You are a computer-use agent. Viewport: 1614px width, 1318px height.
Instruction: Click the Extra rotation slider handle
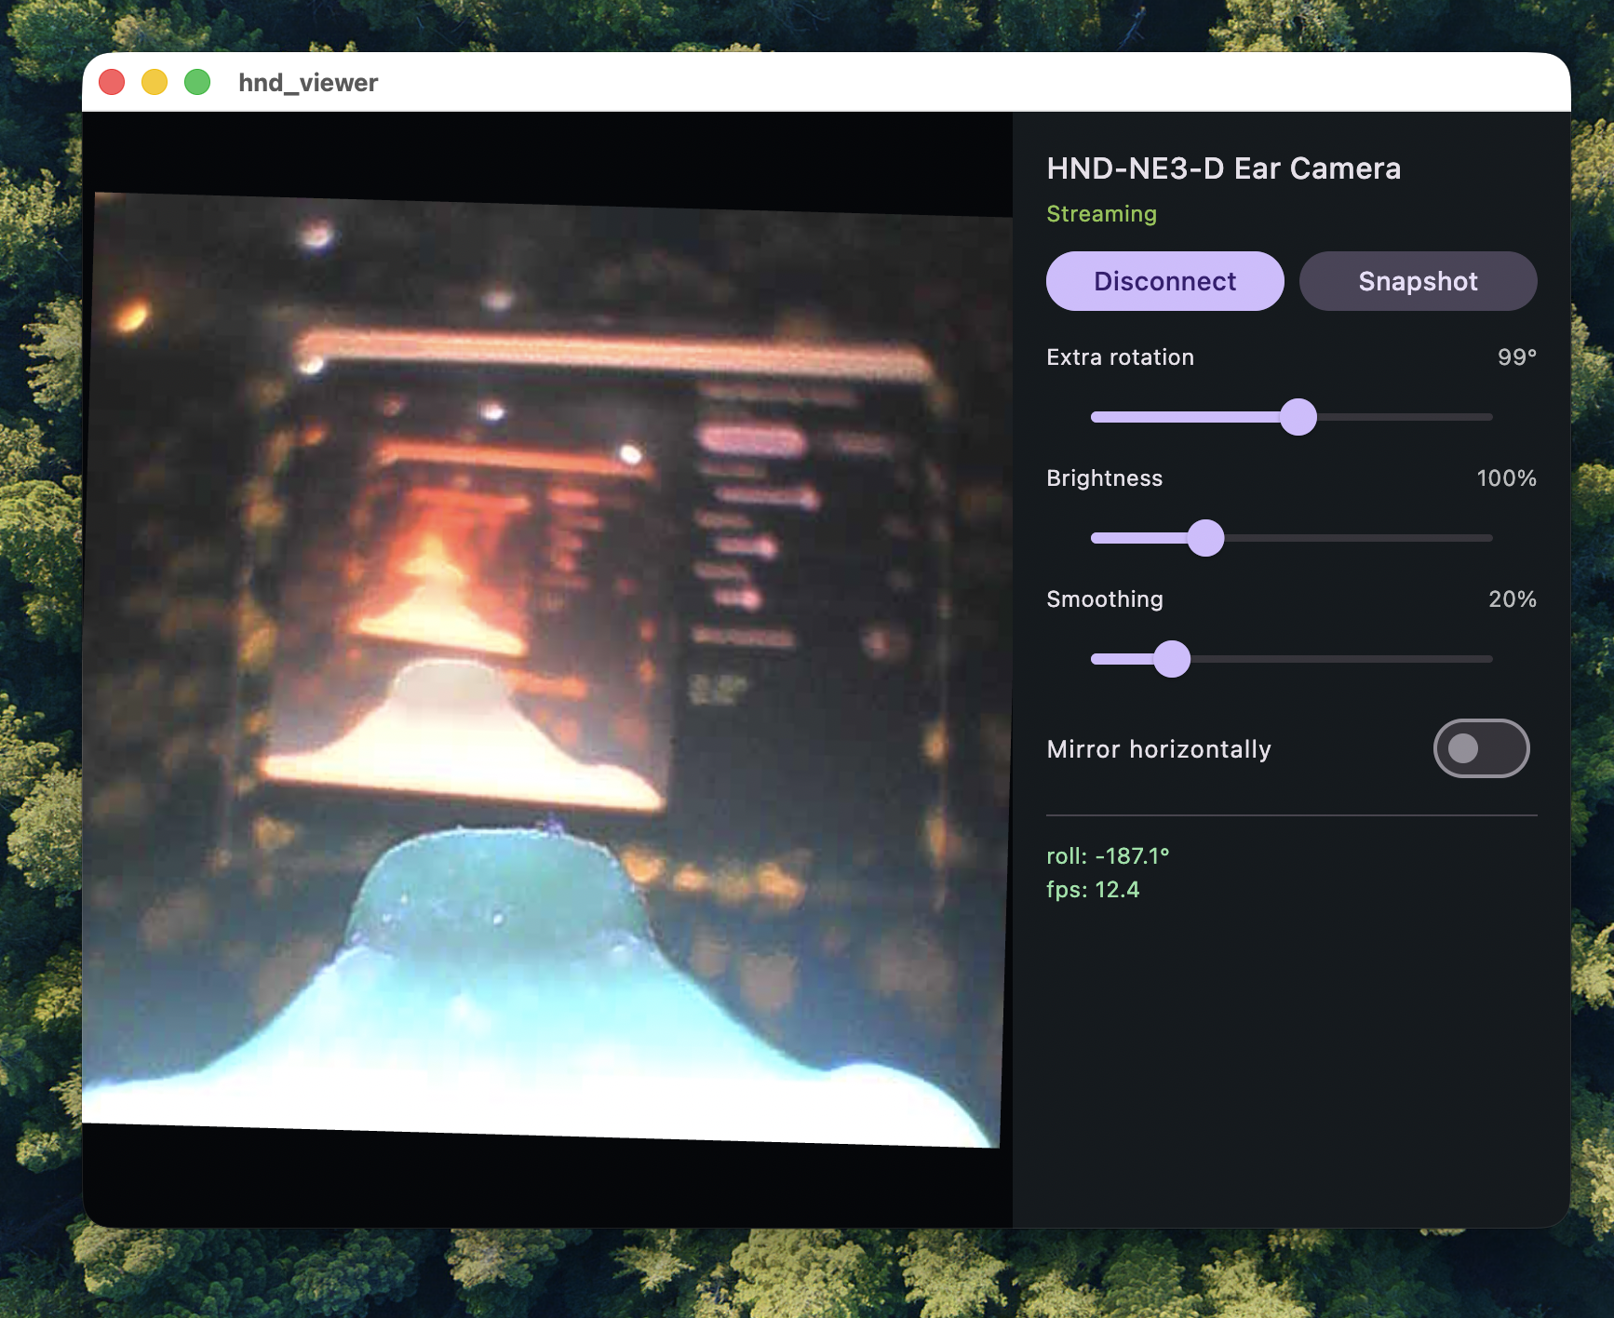pyautogui.click(x=1298, y=417)
